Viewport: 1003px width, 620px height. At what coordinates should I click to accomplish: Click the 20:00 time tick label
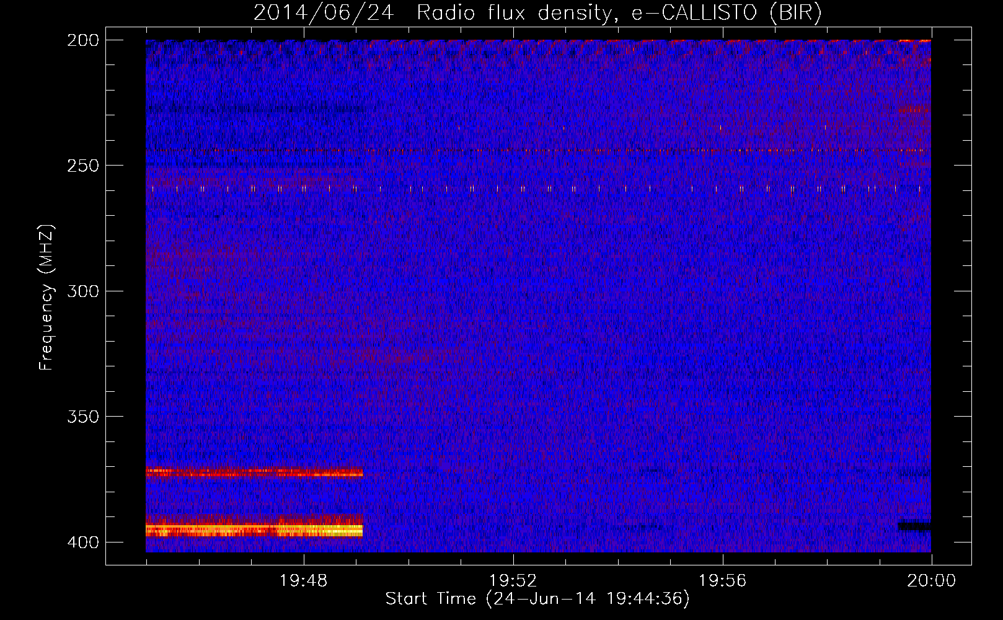pyautogui.click(x=932, y=581)
